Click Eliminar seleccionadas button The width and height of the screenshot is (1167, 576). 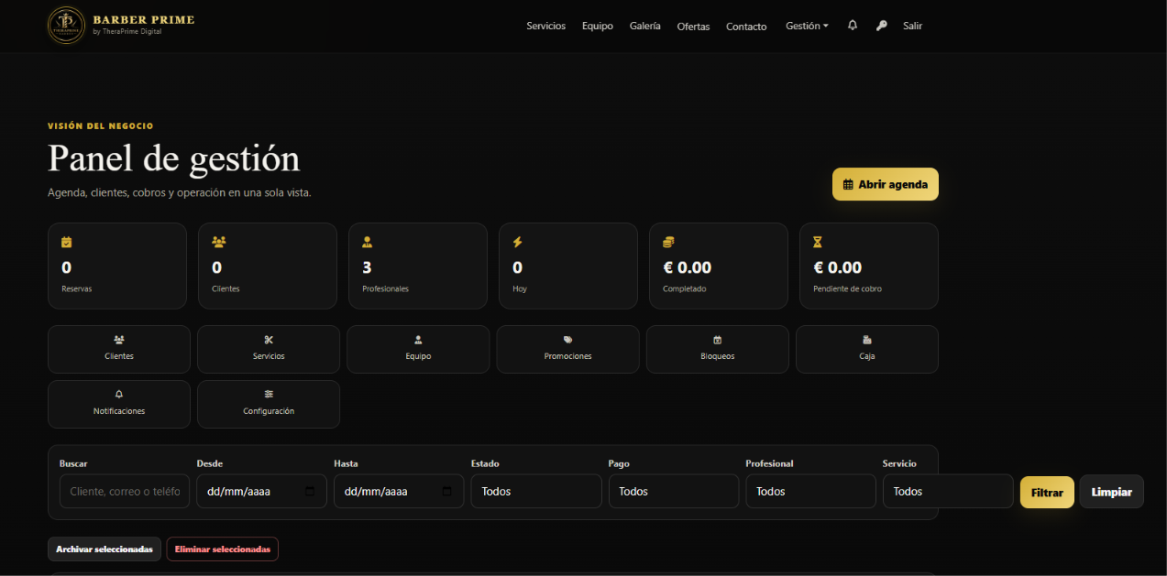[x=223, y=549]
